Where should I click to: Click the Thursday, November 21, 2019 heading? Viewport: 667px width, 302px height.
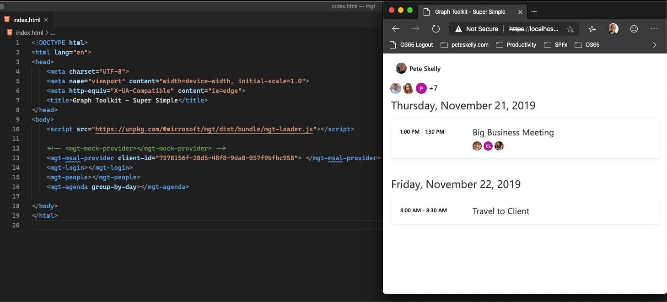click(463, 106)
